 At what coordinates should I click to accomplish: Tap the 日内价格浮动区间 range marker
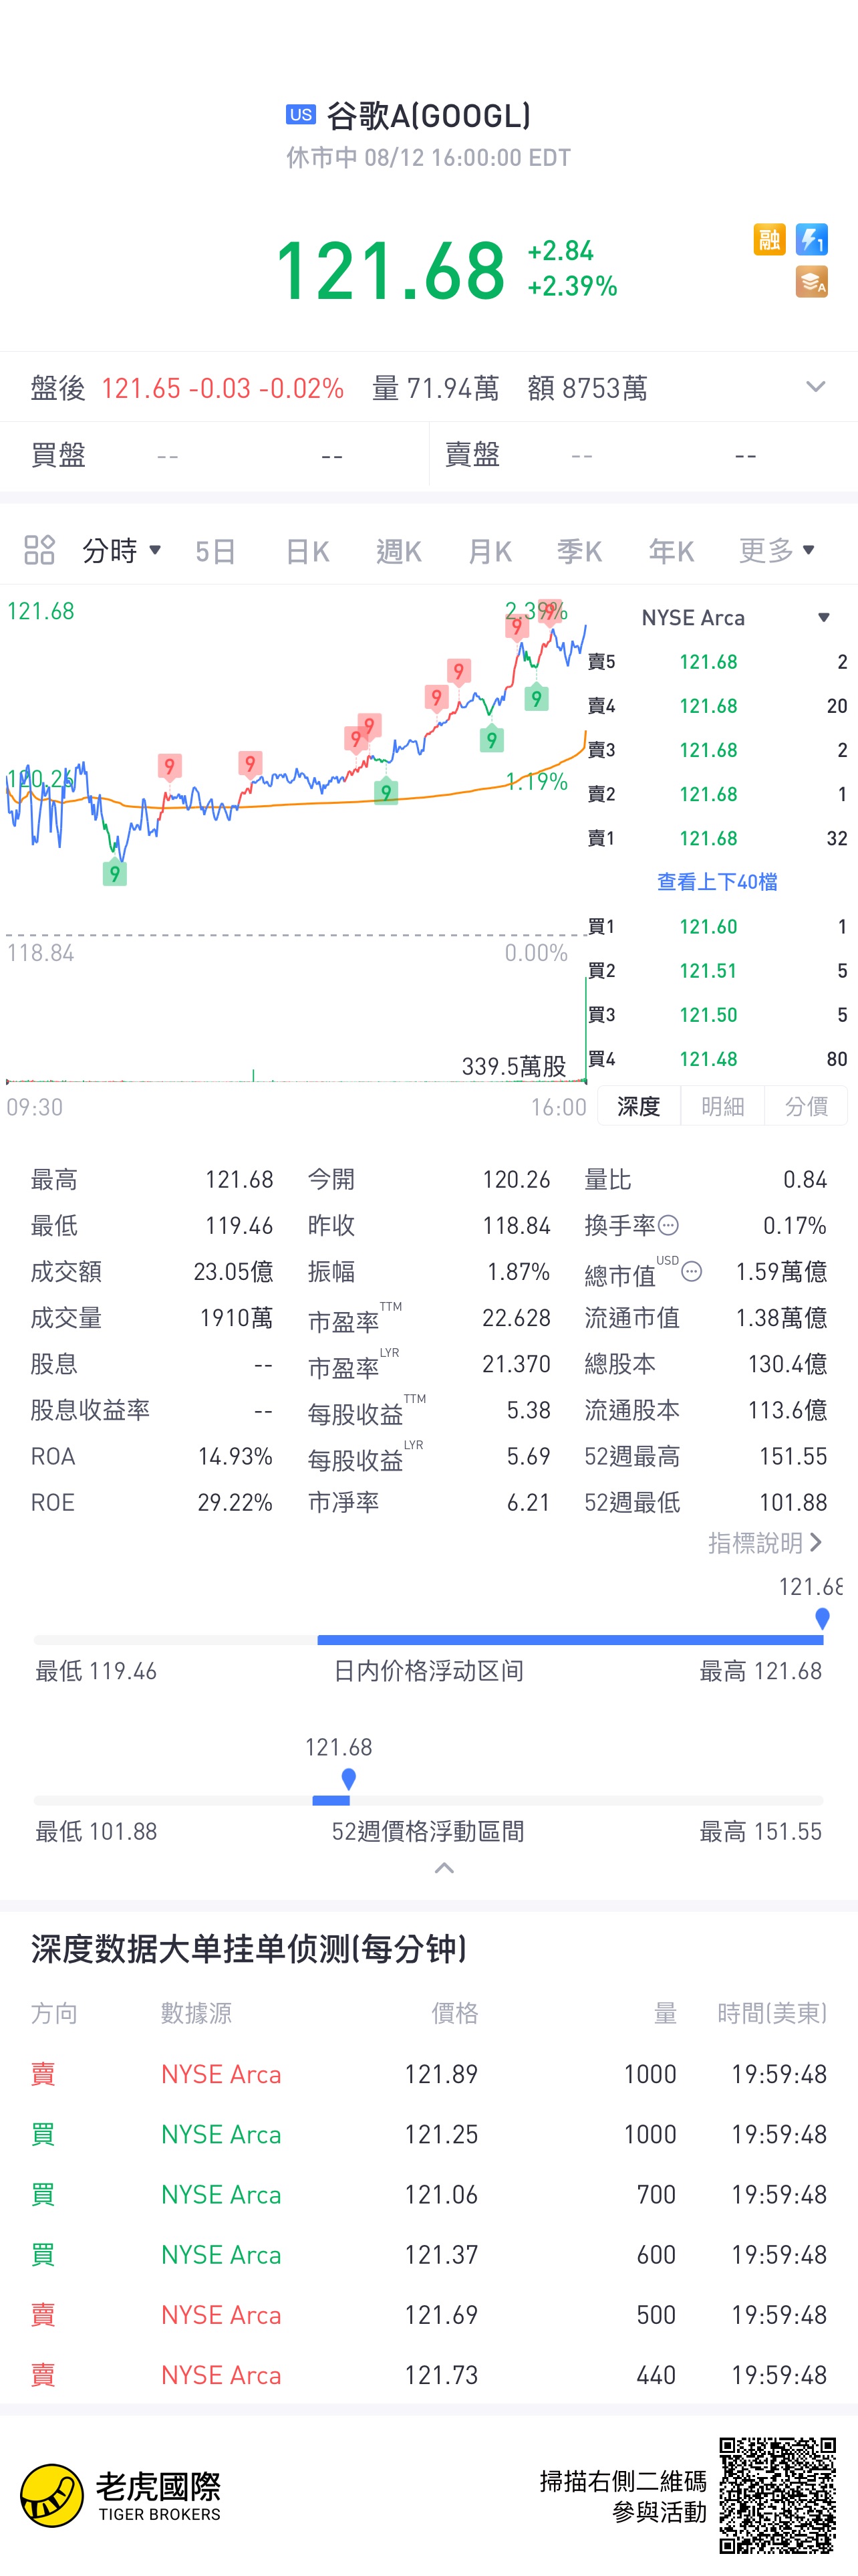(822, 1618)
